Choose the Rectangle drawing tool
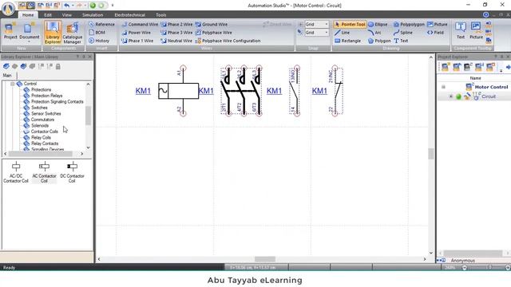Screen dimensions: 511x287 (x=347, y=41)
